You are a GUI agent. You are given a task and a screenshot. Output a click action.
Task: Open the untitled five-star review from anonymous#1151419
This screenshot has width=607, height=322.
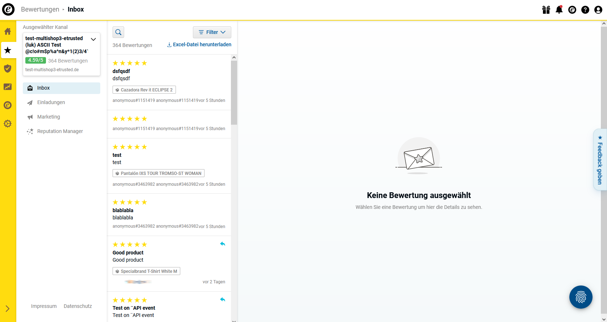point(169,124)
